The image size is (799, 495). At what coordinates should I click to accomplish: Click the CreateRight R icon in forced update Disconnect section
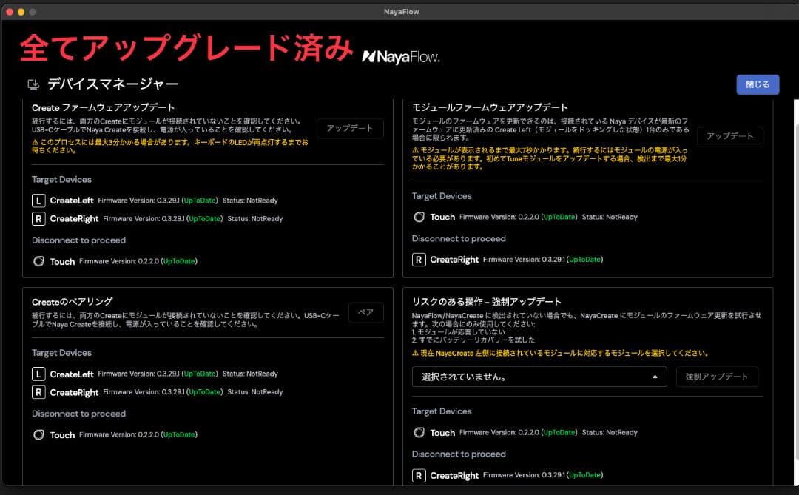(x=419, y=474)
